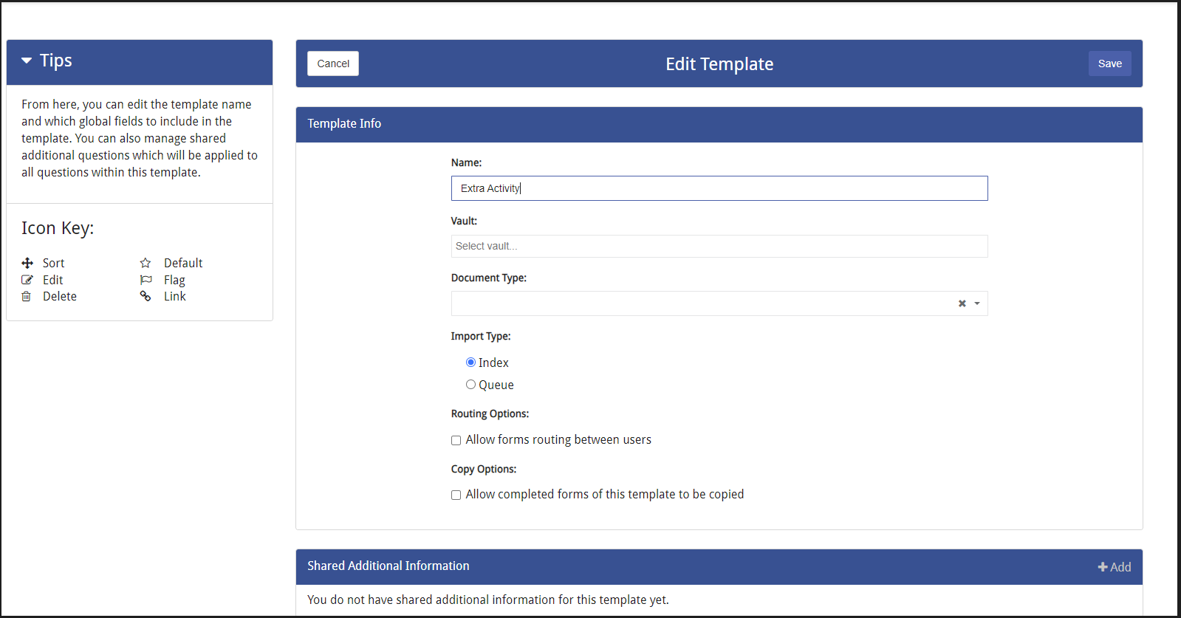Click the 'Default' label in Icon Key

[x=183, y=263]
